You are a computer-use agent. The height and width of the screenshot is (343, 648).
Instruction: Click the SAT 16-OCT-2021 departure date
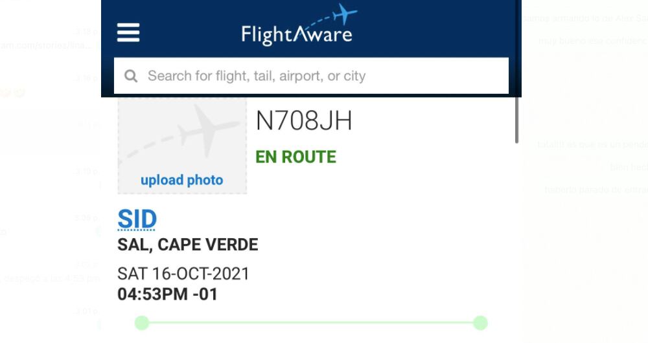point(183,274)
